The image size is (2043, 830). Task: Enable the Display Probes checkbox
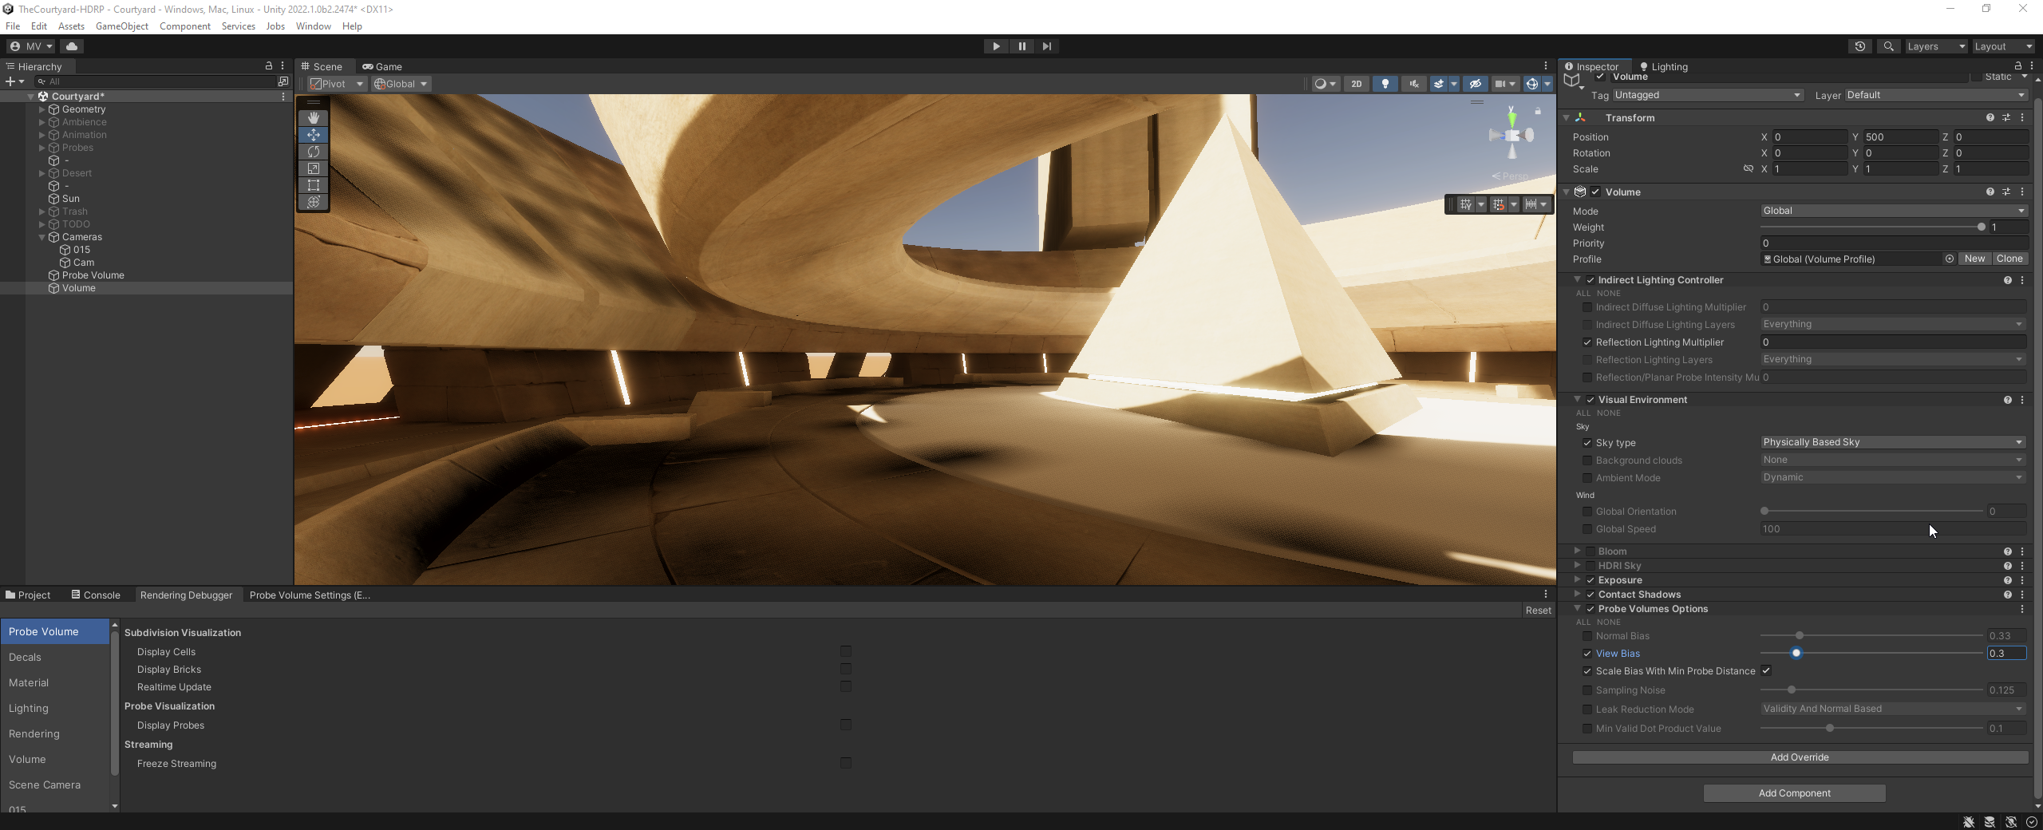click(x=846, y=725)
